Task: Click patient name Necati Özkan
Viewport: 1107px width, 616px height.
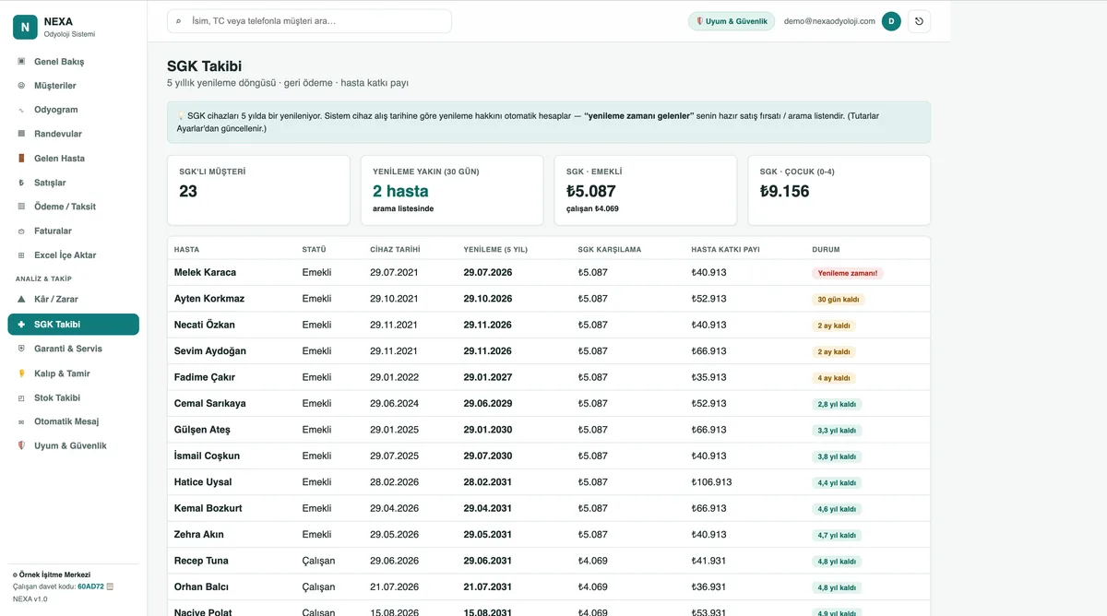Action: point(205,325)
